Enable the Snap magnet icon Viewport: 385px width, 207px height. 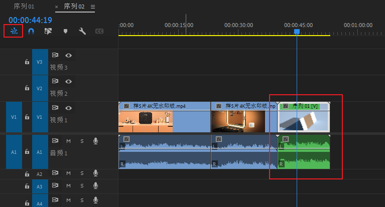[x=31, y=31]
